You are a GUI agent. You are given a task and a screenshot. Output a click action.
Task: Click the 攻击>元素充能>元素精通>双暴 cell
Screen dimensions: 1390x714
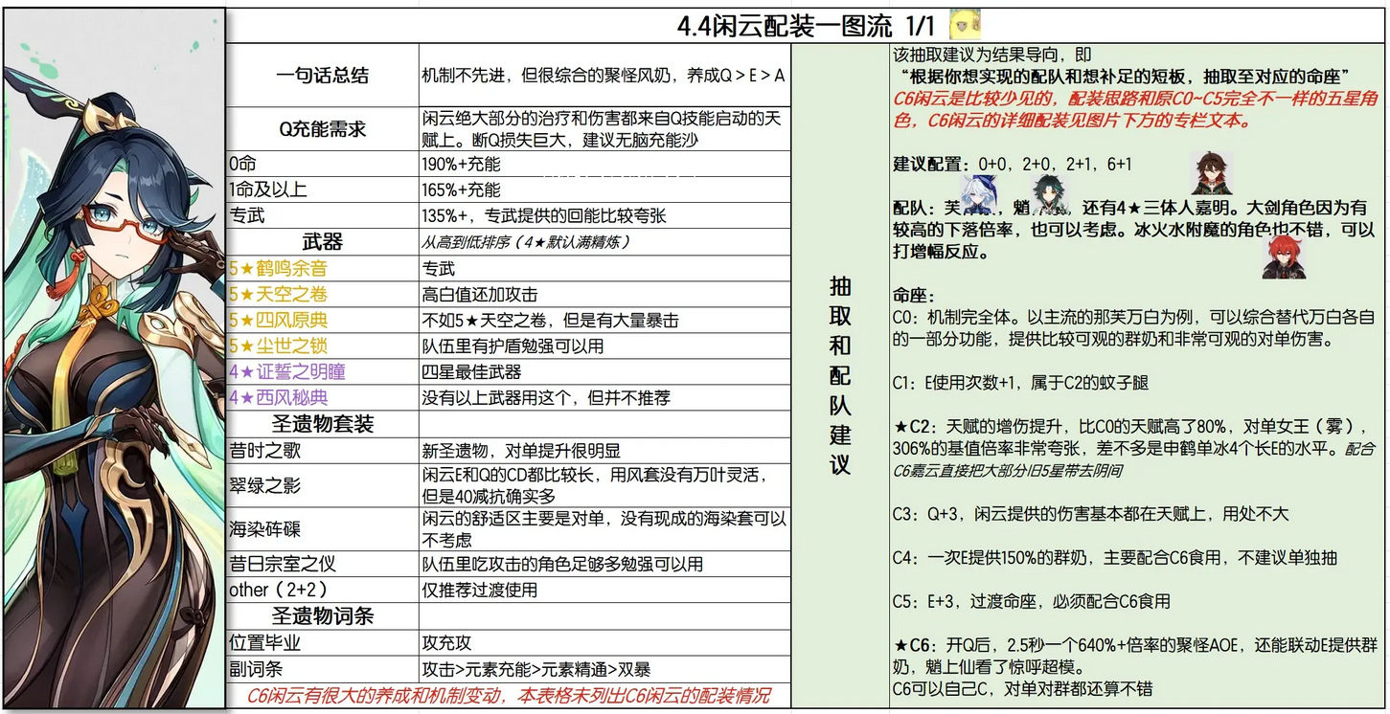click(604, 669)
